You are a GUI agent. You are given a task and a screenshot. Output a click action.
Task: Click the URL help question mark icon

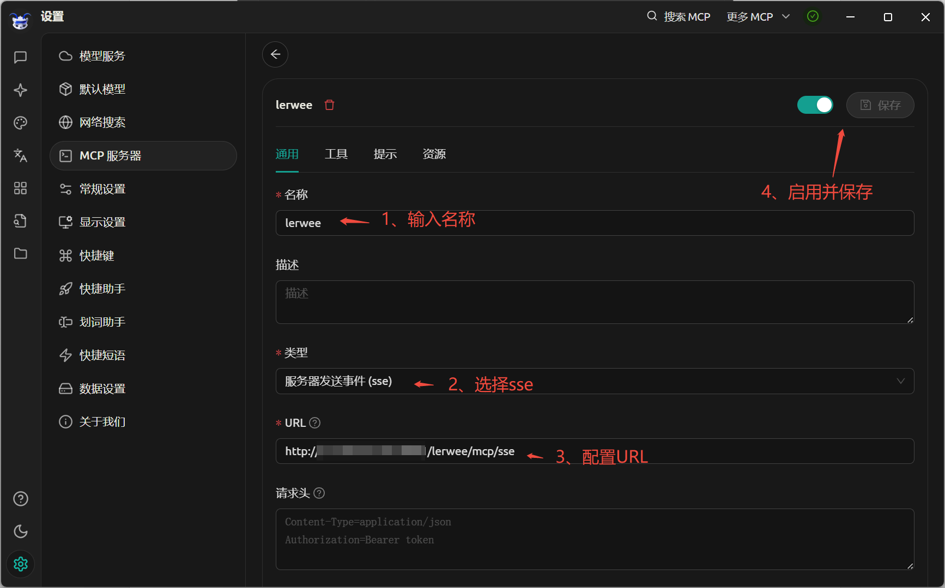tap(315, 422)
